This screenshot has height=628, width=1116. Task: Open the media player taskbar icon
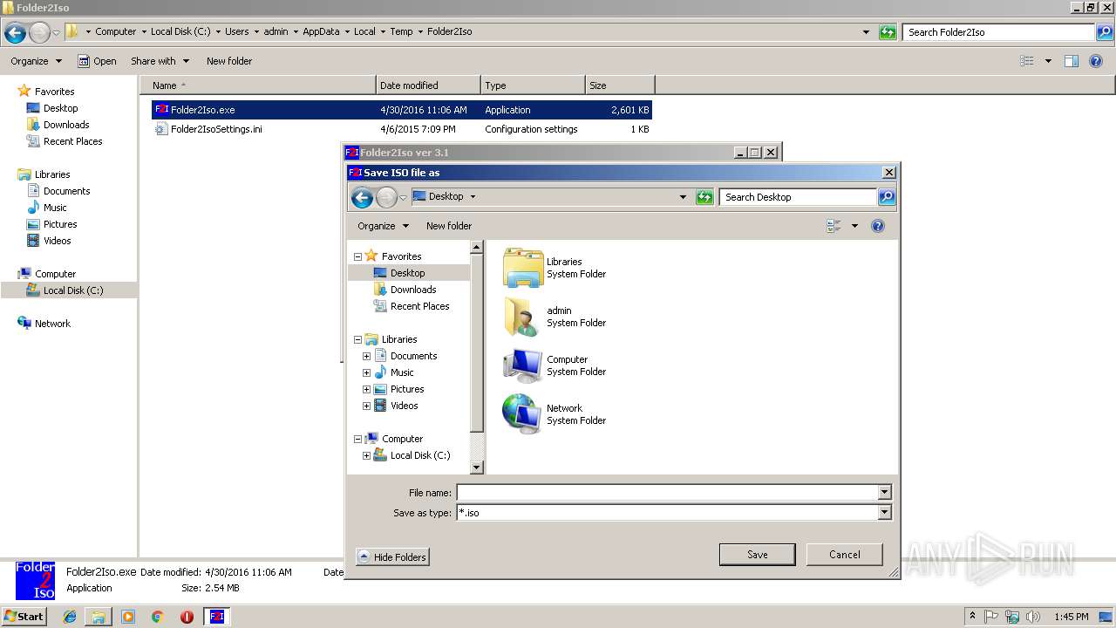(x=128, y=617)
